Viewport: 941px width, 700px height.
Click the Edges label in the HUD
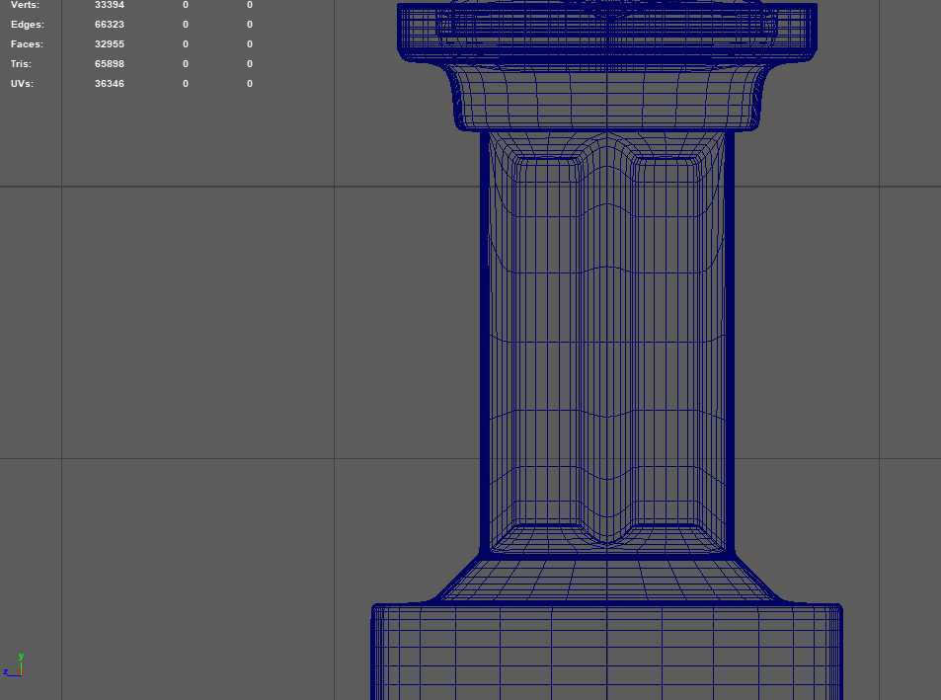[27, 25]
